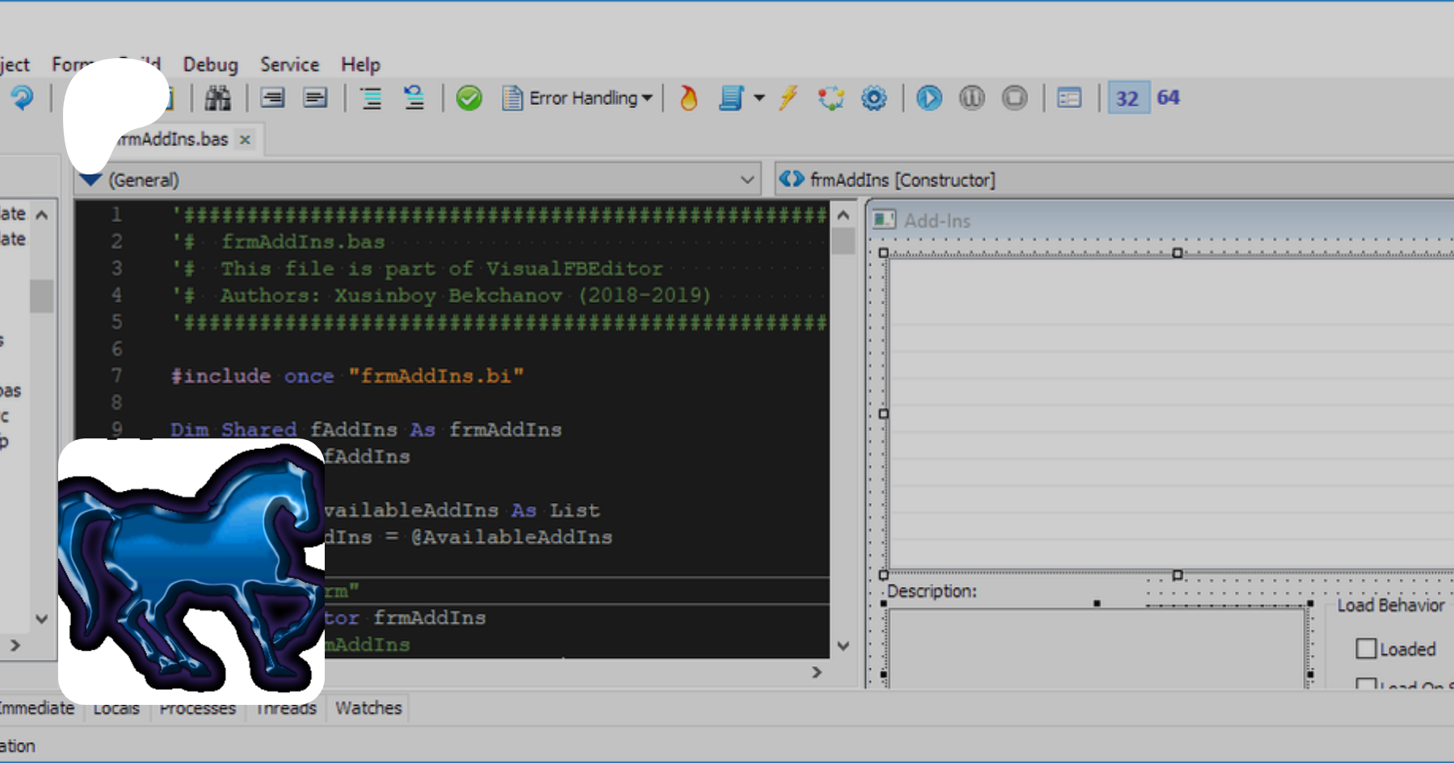Click the code editor scroll down arrow
Viewport: 1454px width, 763px height.
click(843, 646)
